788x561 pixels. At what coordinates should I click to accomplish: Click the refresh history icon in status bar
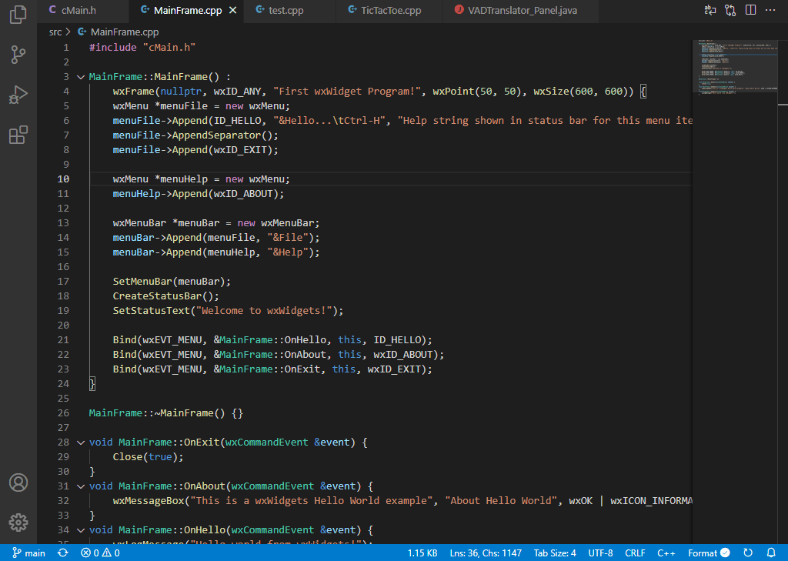[748, 553]
